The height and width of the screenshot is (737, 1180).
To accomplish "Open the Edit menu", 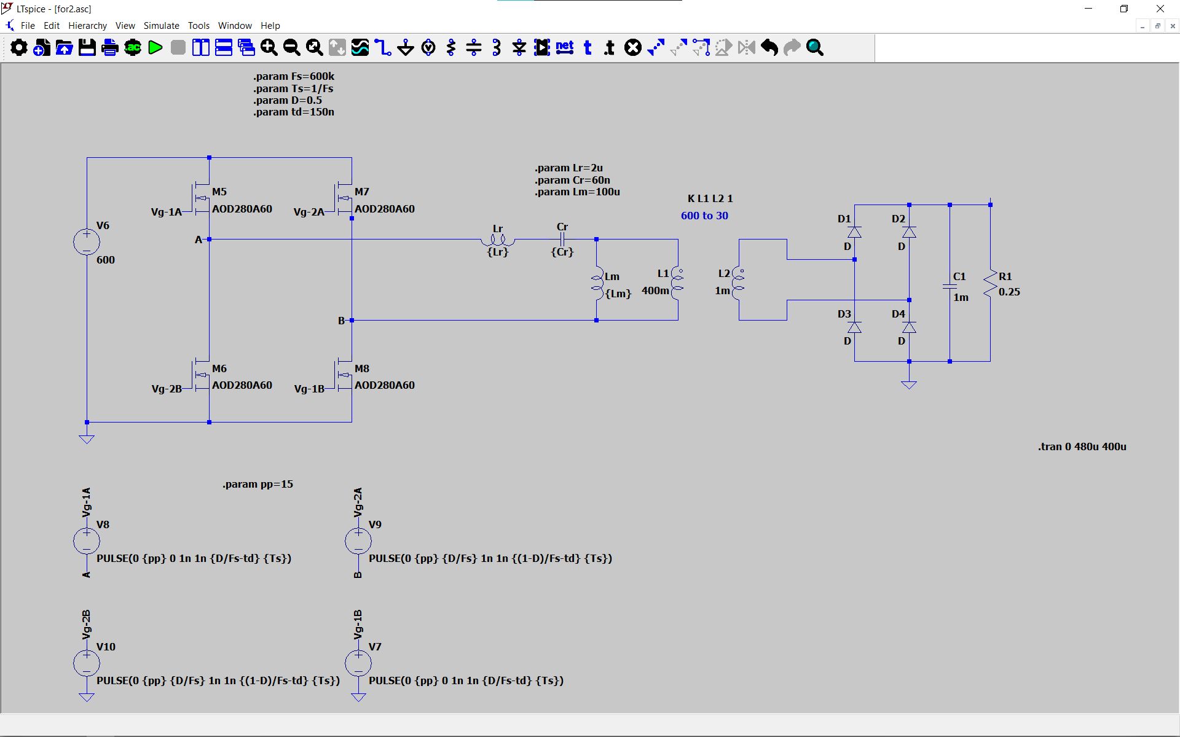I will [52, 25].
